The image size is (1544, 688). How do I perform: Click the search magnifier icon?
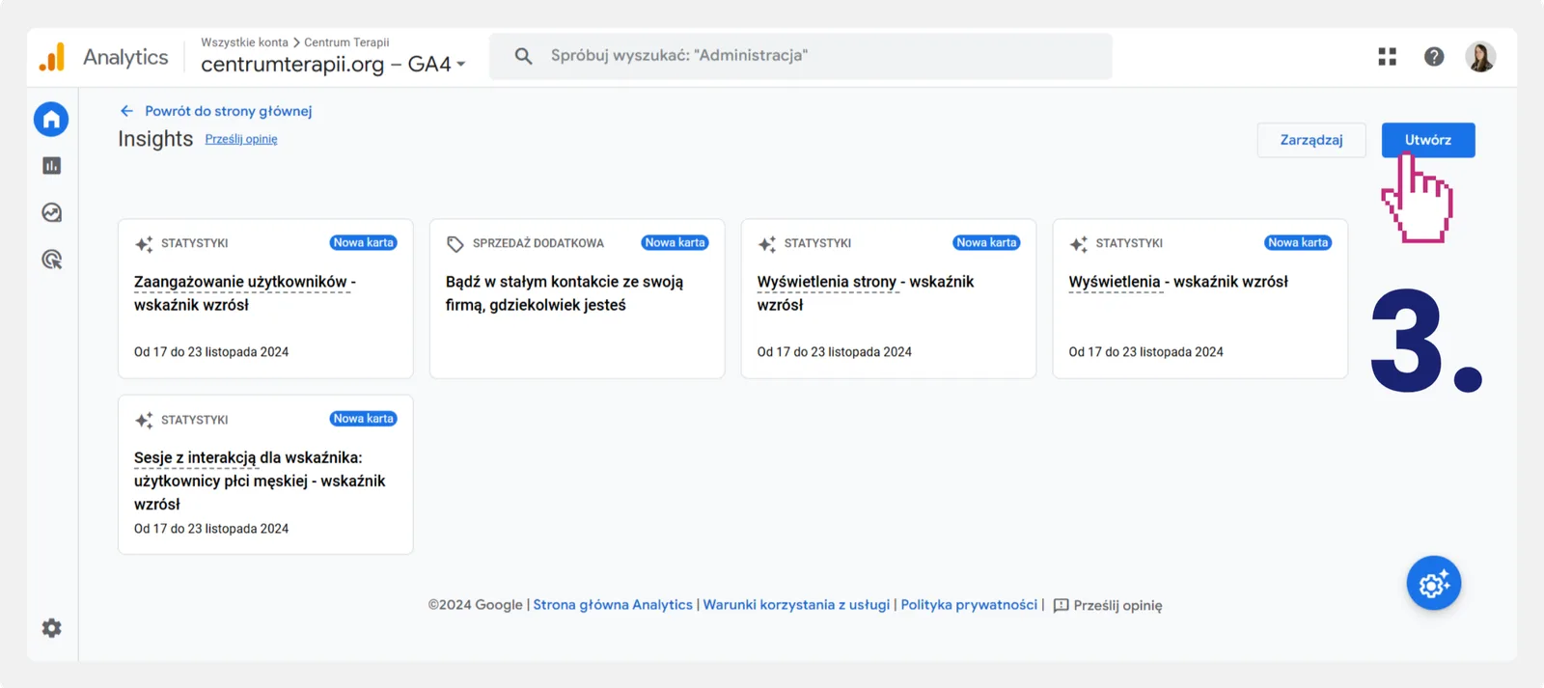(x=523, y=56)
